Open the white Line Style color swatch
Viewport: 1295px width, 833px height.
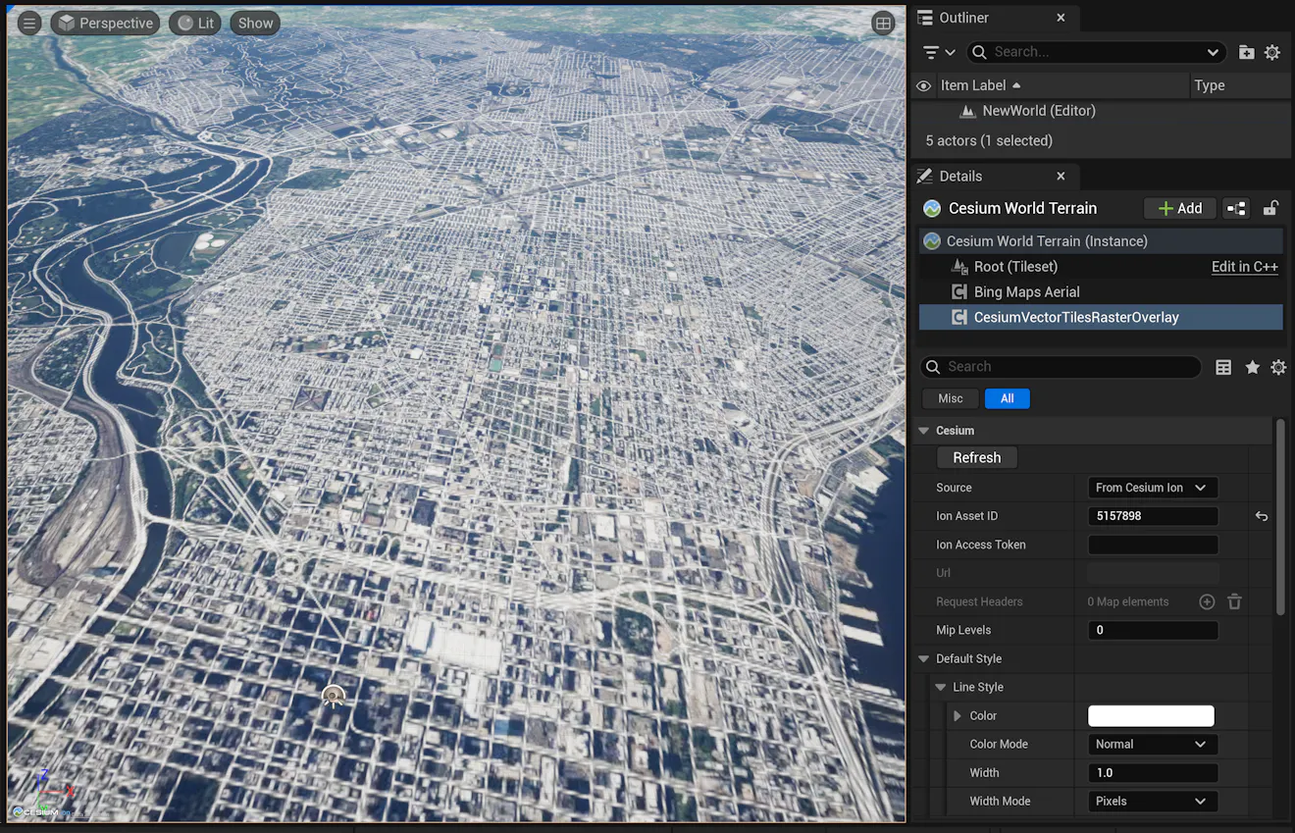pyautogui.click(x=1151, y=716)
